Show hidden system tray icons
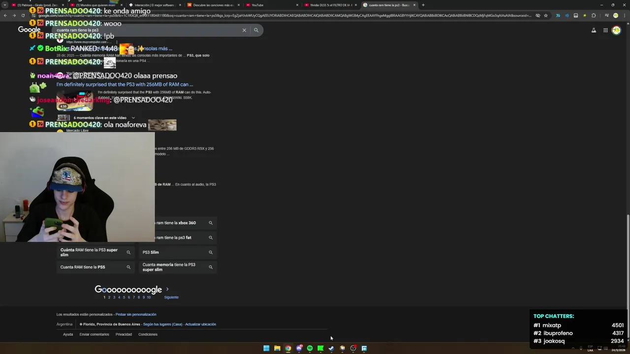630x354 pixels. [572, 348]
